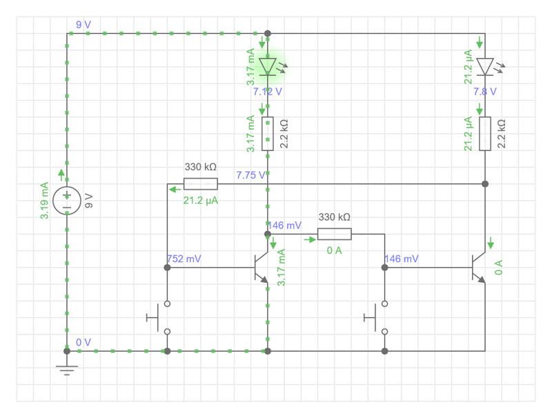Viewport: 552px width, 418px height.
Task: Click the 0 V node label near ground
Action: click(83, 342)
